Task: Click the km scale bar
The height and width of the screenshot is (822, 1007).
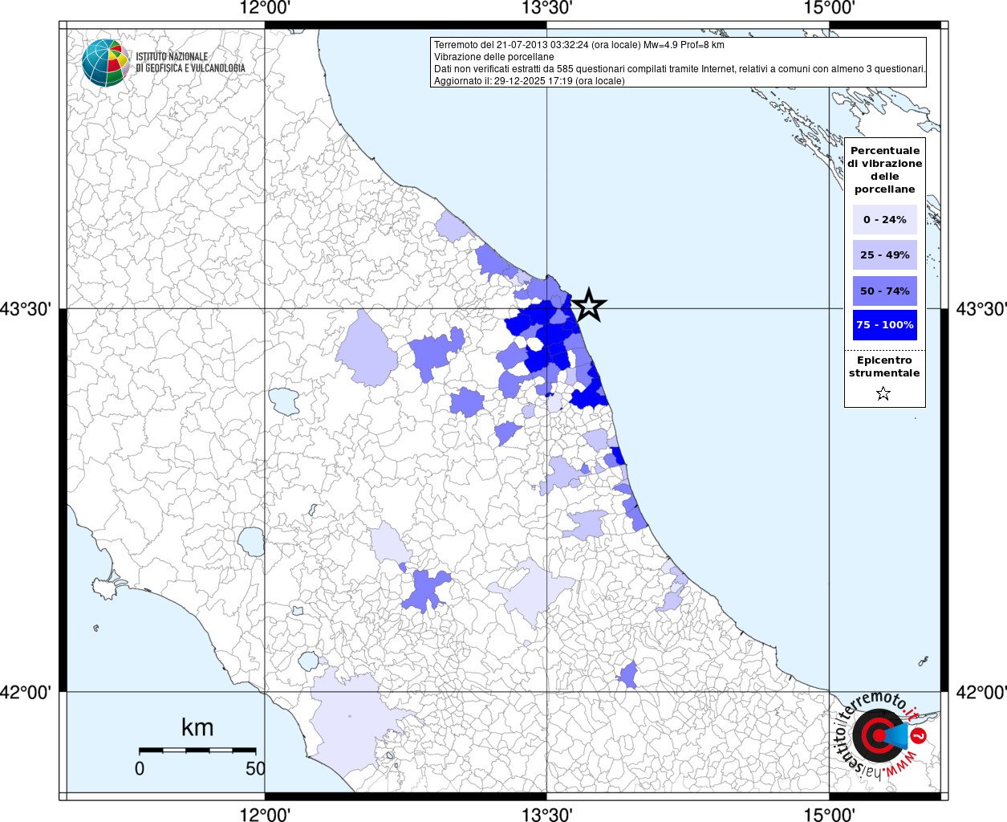Action: point(197,750)
